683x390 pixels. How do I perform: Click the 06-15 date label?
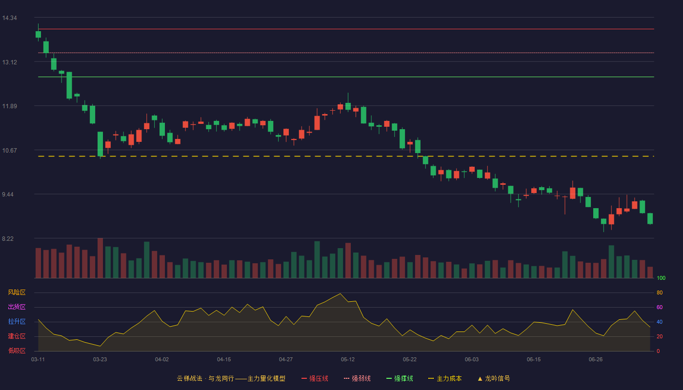click(x=534, y=359)
